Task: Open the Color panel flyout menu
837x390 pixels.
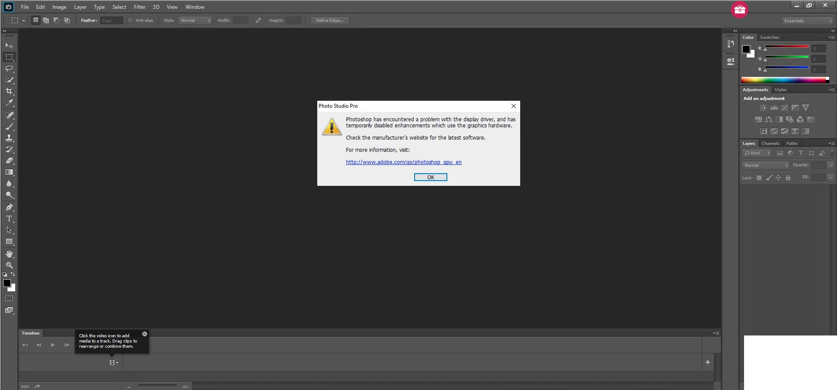Action: (x=832, y=38)
